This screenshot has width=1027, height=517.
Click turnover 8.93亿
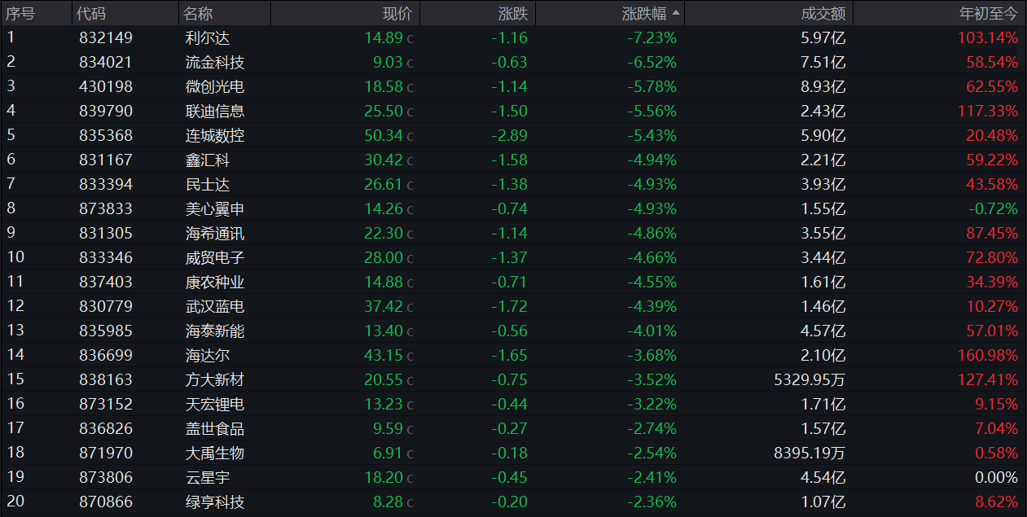824,86
